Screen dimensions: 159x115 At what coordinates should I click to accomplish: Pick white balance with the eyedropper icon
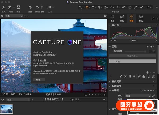tap(153, 96)
